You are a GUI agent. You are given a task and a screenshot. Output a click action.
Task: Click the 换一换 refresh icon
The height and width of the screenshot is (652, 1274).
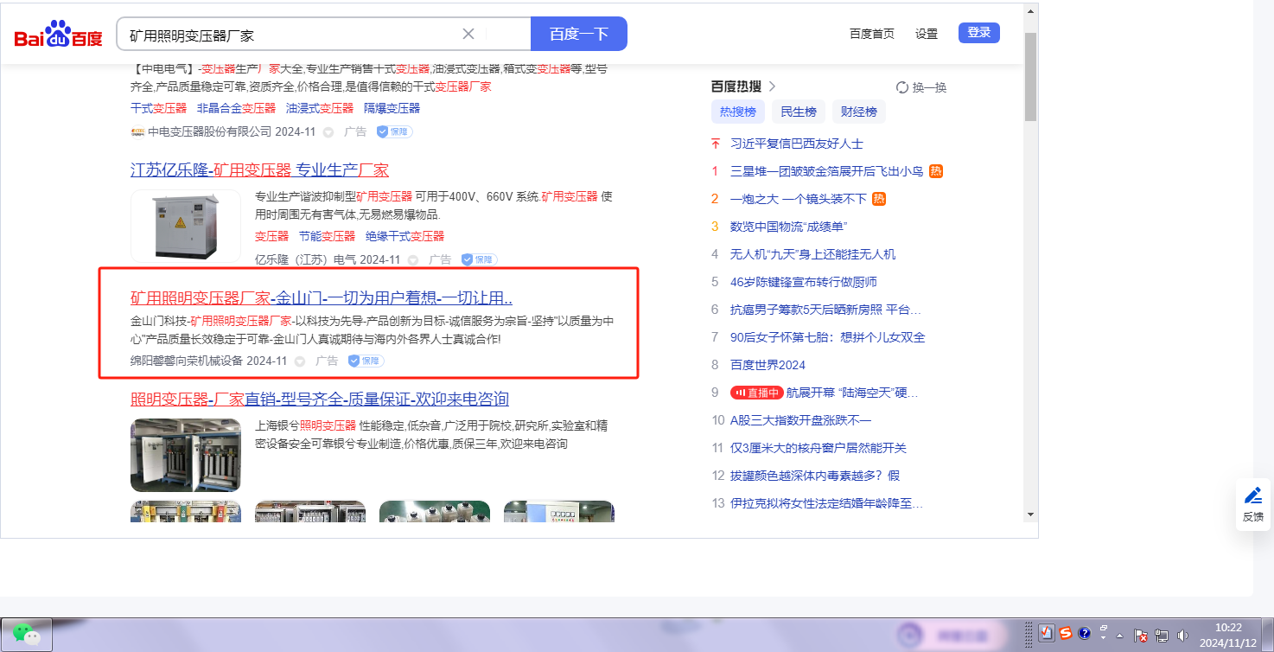point(902,87)
